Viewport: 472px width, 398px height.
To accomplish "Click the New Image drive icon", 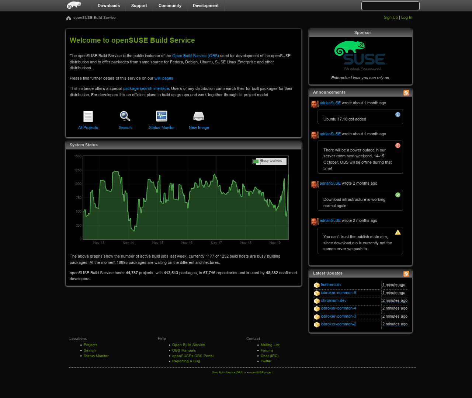I will (x=199, y=116).
